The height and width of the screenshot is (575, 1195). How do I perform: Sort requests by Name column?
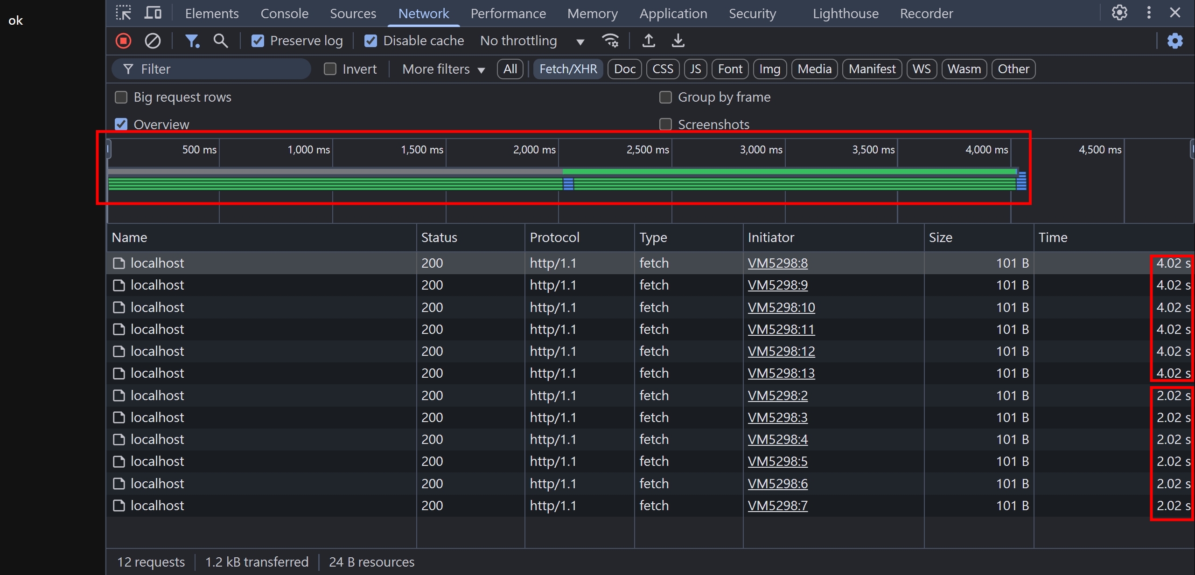pyautogui.click(x=261, y=237)
